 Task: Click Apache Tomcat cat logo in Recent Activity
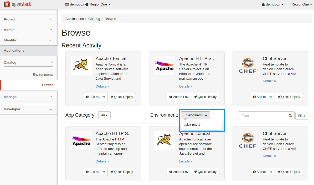pos(81,65)
